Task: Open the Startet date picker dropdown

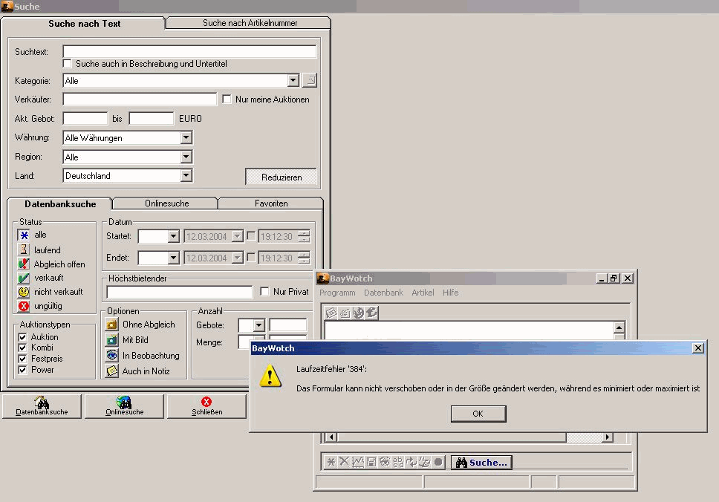Action: pyautogui.click(x=238, y=236)
